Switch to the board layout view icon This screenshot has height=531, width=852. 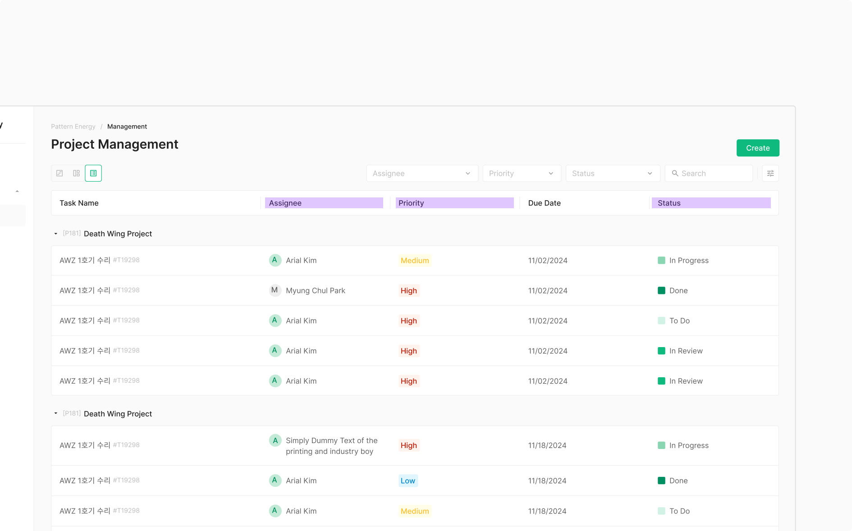click(x=76, y=173)
